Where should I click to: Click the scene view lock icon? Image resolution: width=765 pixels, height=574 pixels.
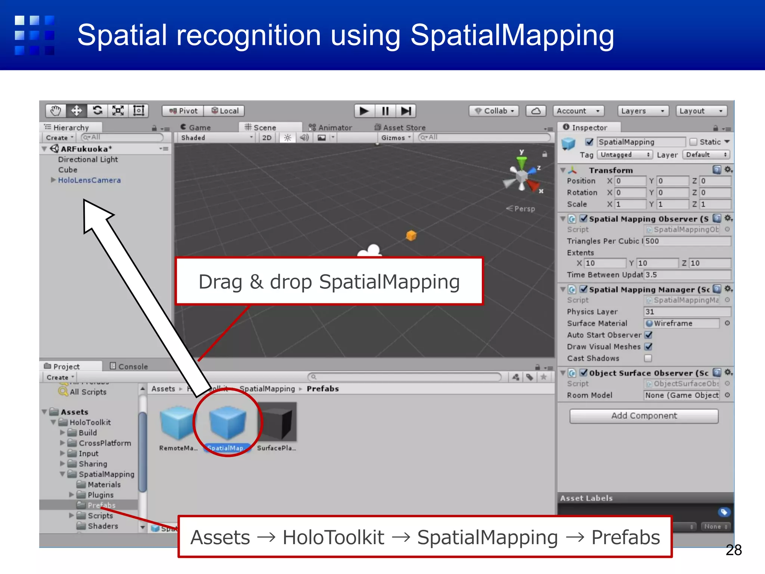(545, 154)
